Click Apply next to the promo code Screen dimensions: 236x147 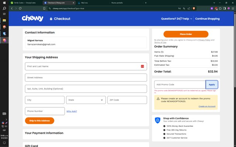click(x=212, y=85)
